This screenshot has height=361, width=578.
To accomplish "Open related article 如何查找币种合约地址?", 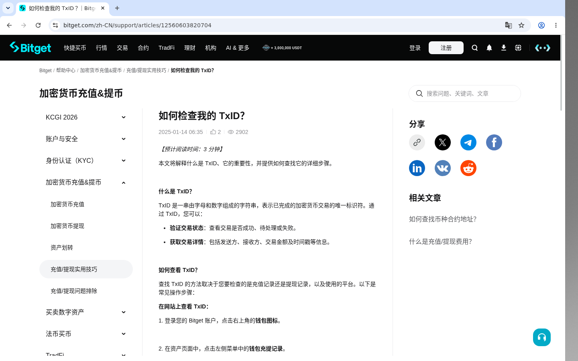I will point(443,219).
